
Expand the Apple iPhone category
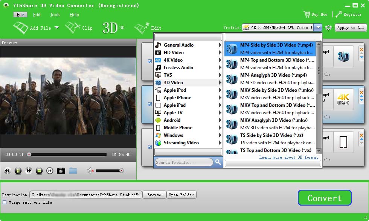[220, 97]
